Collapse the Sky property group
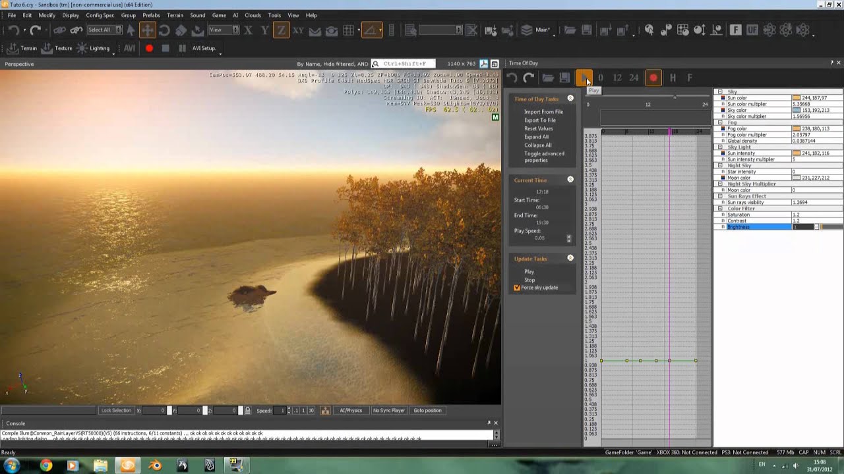 (x=720, y=92)
